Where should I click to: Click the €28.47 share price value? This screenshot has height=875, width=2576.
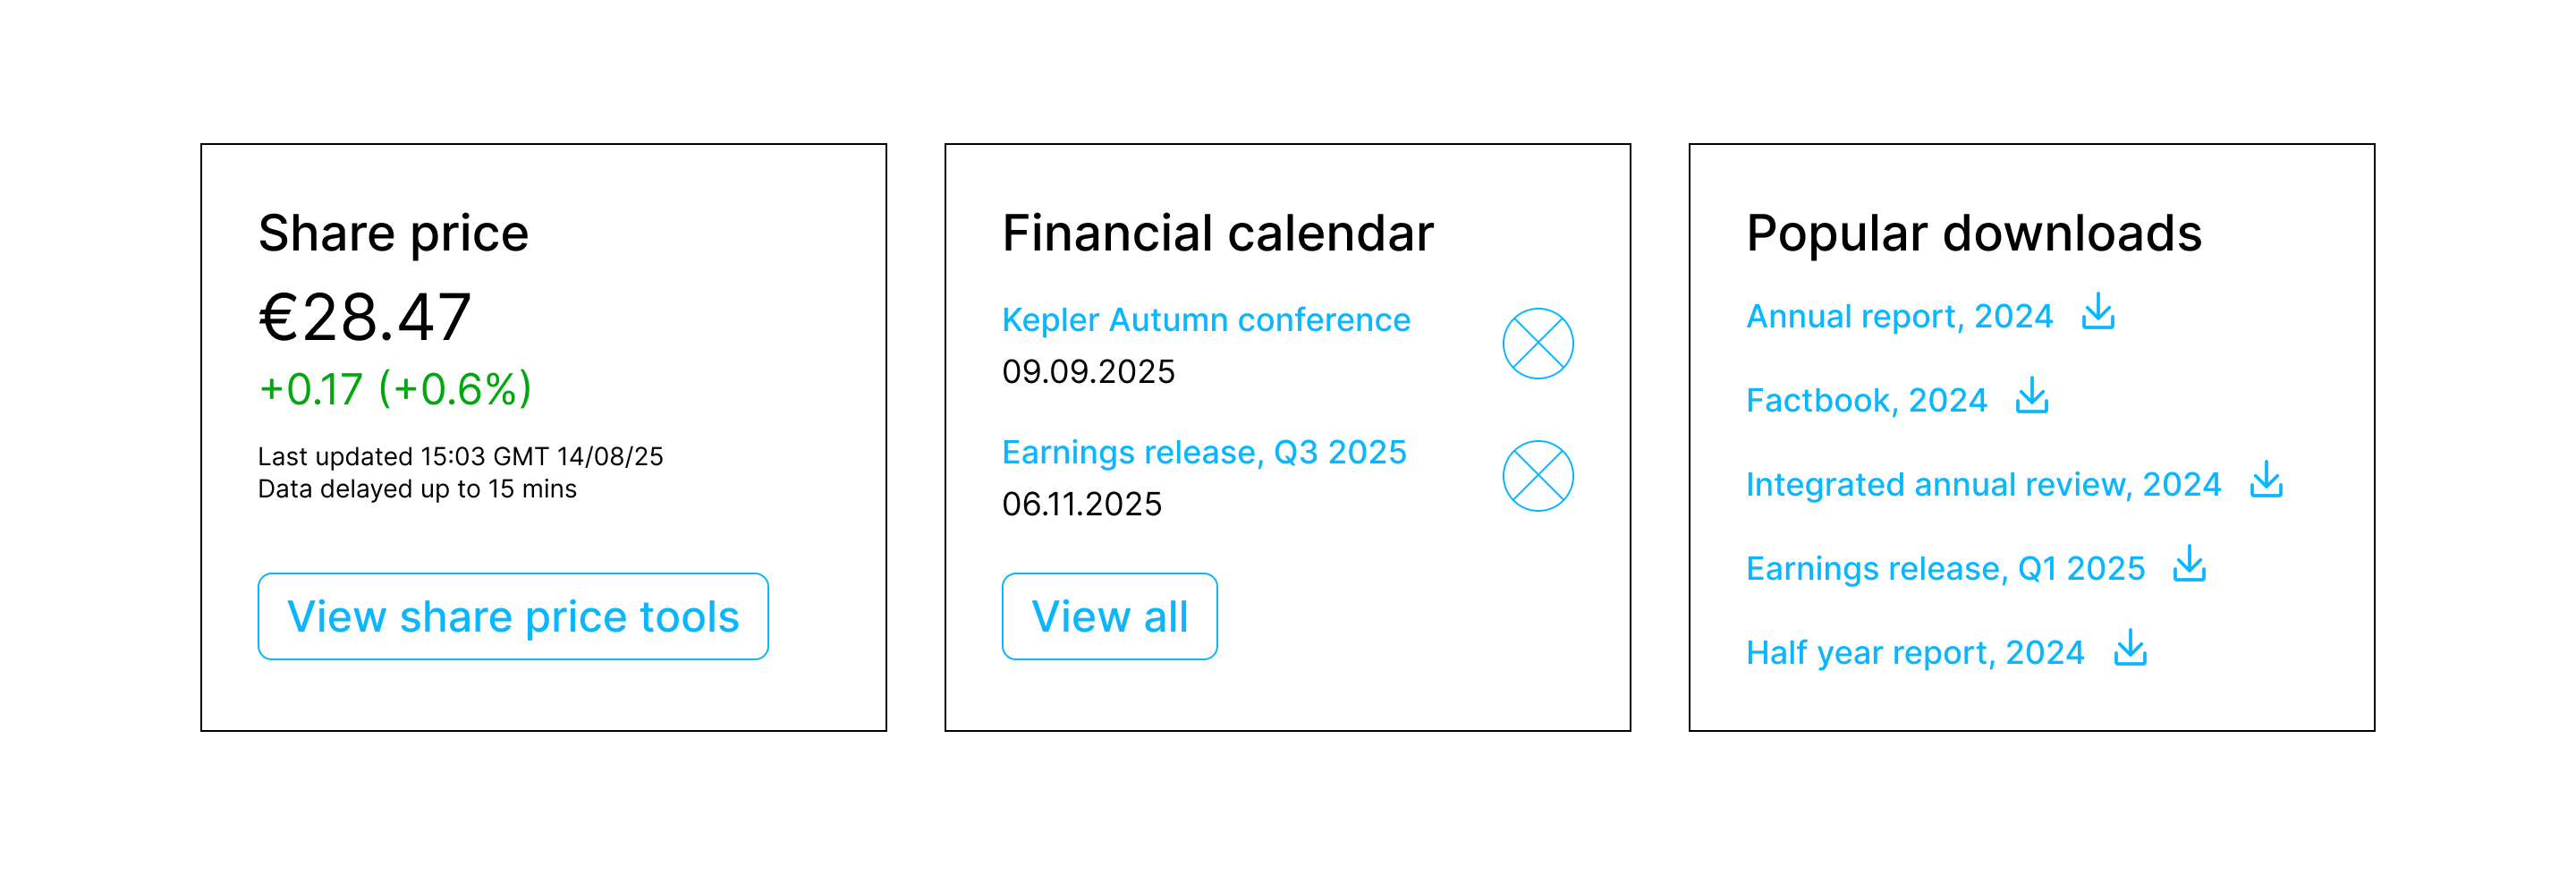coord(364,318)
